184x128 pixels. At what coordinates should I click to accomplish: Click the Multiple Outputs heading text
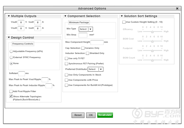pos(24,16)
